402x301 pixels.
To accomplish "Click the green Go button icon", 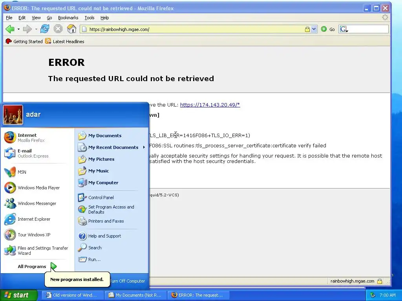I will [x=324, y=29].
